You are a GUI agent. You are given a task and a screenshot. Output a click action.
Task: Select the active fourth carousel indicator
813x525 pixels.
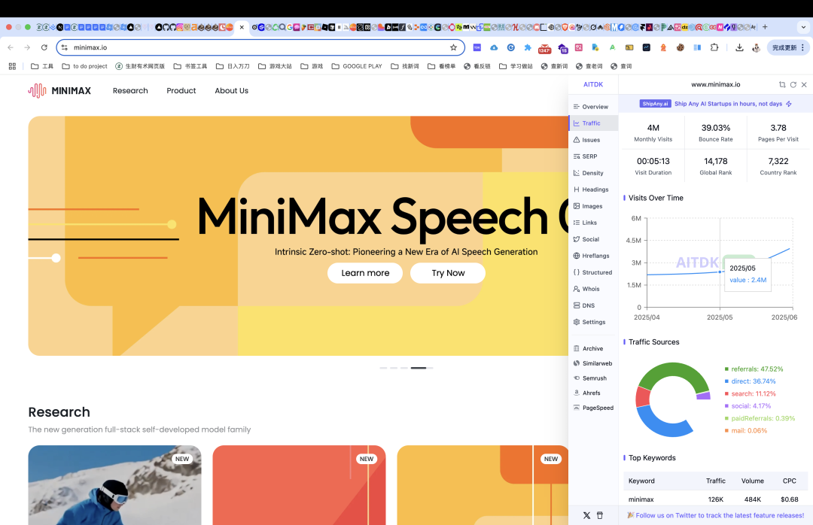[419, 368]
